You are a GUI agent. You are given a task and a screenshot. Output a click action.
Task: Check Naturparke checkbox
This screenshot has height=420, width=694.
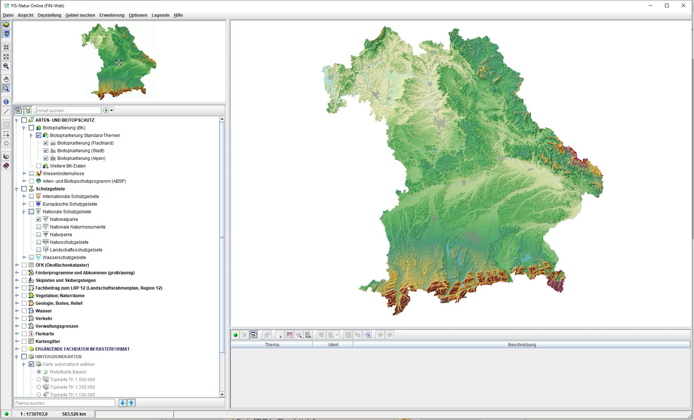(x=38, y=235)
